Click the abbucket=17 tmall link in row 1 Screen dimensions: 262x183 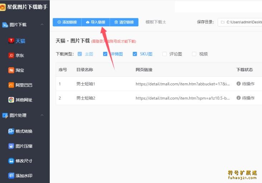coord(183,84)
